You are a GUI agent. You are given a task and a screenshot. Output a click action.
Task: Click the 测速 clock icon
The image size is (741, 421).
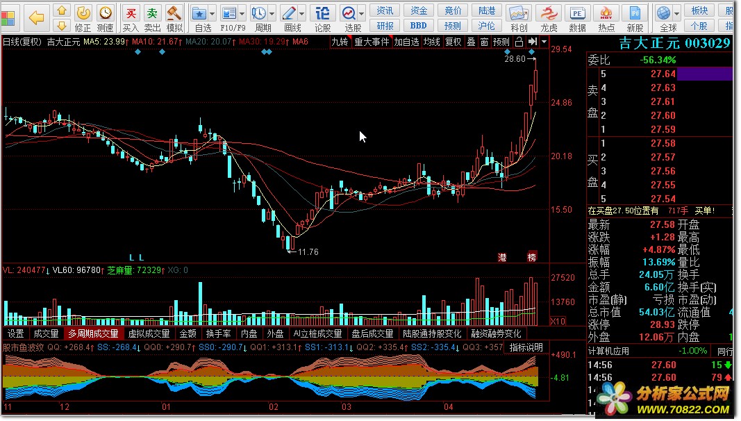[105, 13]
